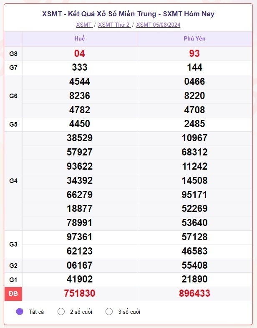Click the Phú Yên column header
This screenshot has height=328, width=257.
tap(194, 38)
